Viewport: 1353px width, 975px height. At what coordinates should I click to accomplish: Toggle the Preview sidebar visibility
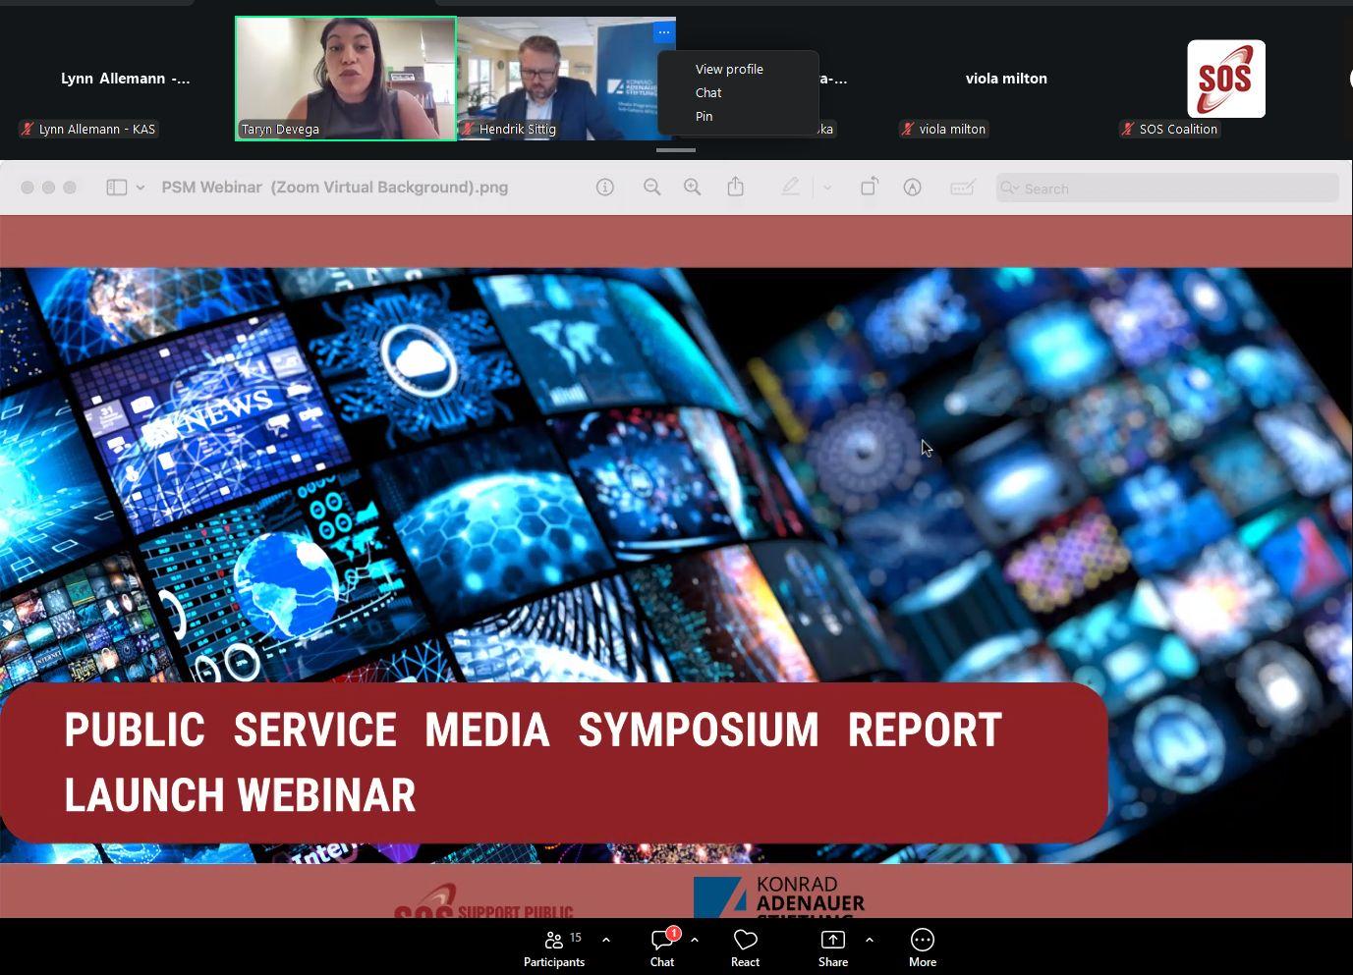[x=116, y=187]
